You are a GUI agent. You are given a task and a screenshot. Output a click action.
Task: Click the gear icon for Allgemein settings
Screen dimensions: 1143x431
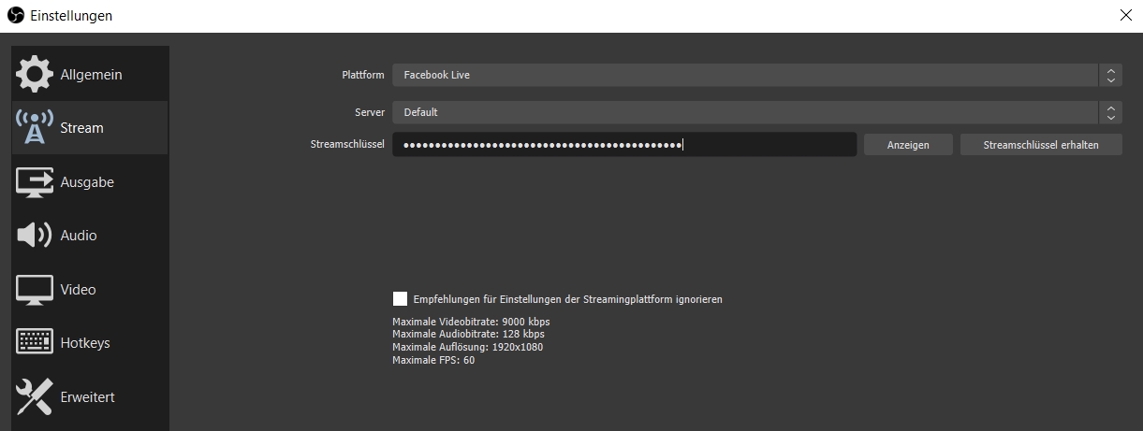(x=35, y=75)
